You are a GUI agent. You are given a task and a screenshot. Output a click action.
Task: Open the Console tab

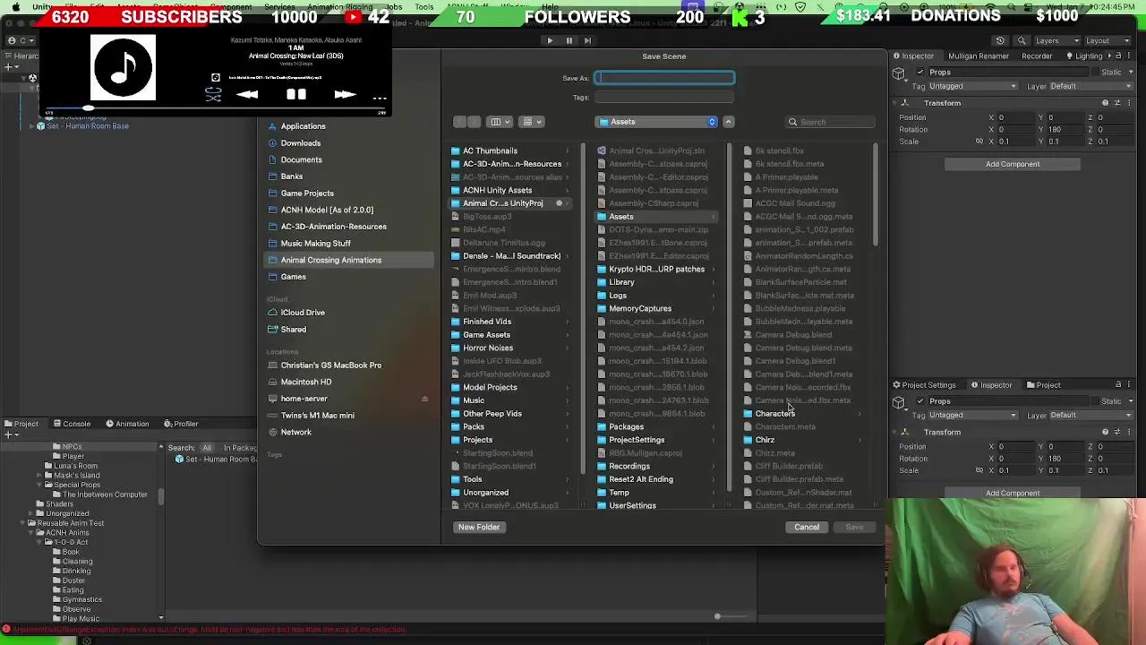tap(72, 424)
